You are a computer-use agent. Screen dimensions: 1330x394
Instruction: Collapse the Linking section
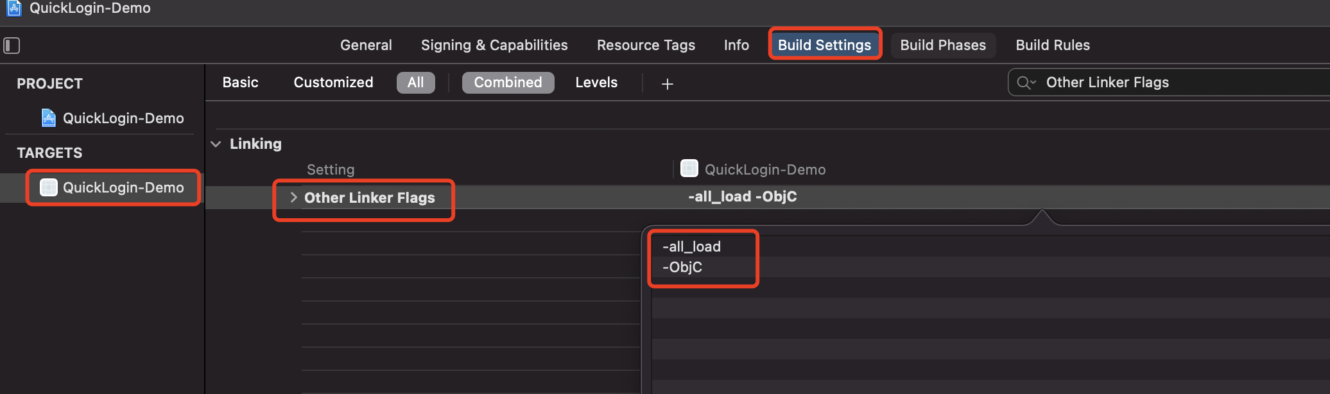click(216, 144)
